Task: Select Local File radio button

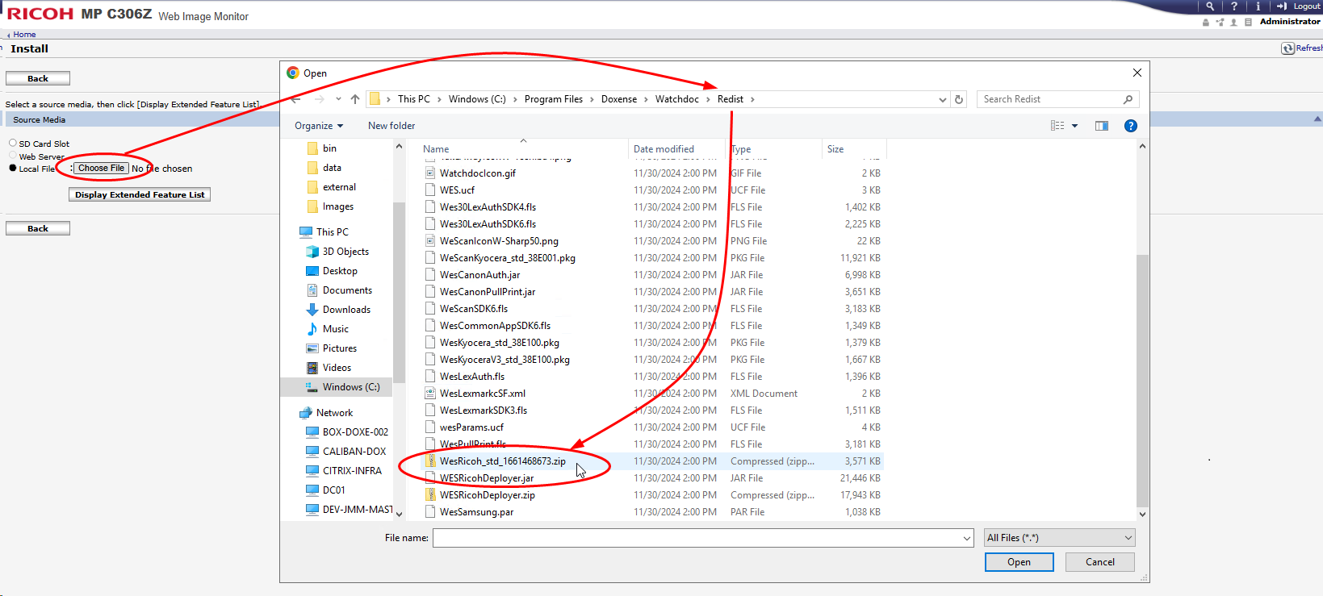Action: (x=13, y=168)
